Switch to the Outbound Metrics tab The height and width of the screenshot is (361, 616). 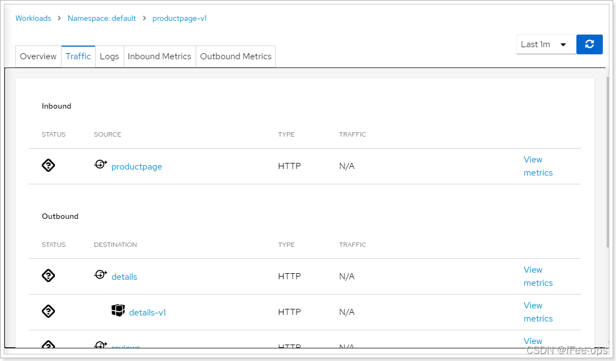tap(236, 57)
